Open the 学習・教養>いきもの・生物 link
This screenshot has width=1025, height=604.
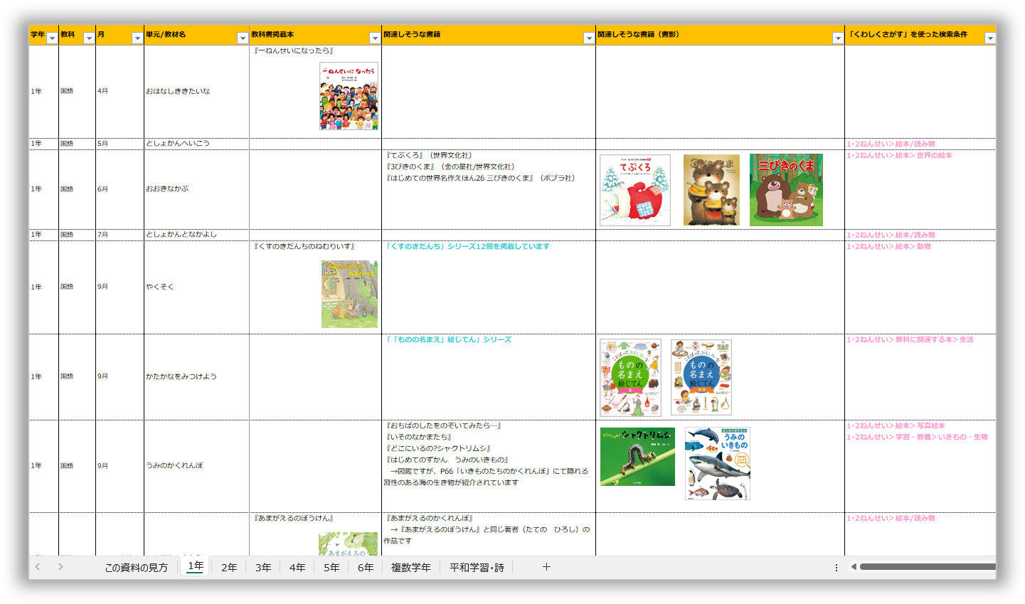click(917, 437)
